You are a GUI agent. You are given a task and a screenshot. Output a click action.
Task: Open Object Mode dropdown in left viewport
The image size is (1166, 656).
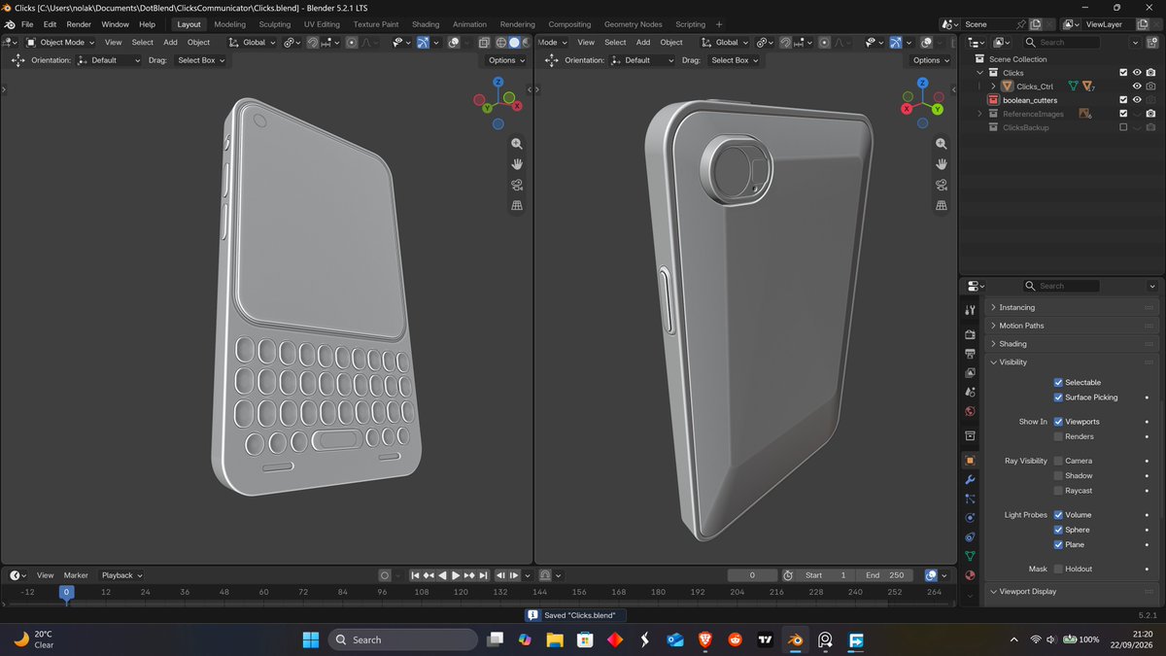pyautogui.click(x=60, y=43)
